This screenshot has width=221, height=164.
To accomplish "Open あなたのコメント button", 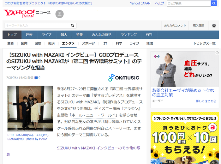I will tap(175, 26).
